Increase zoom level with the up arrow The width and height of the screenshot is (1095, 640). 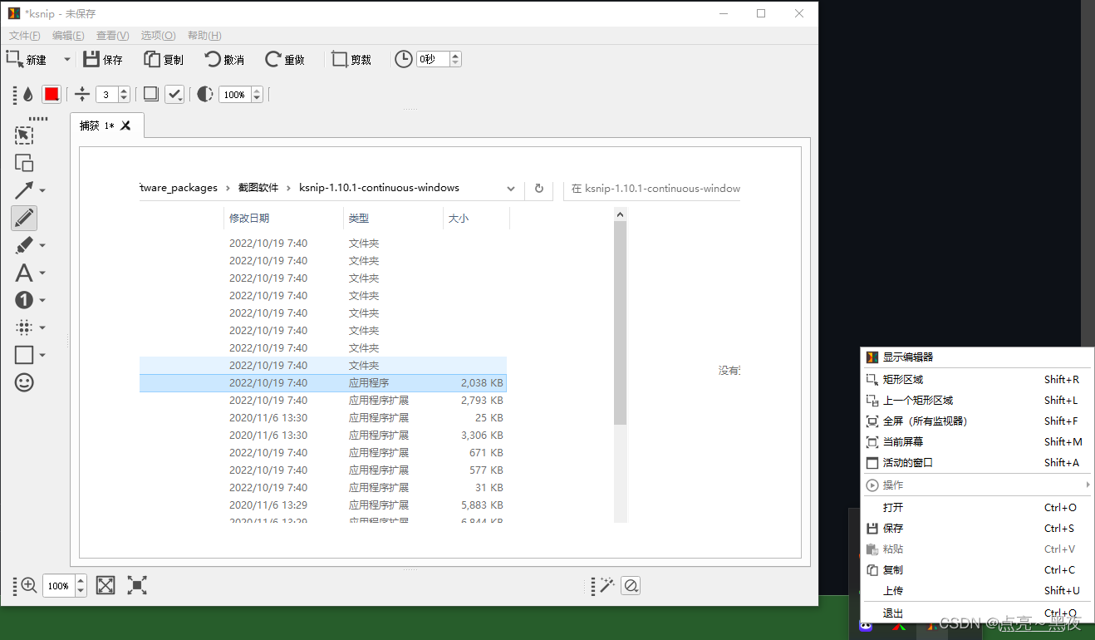click(81, 580)
